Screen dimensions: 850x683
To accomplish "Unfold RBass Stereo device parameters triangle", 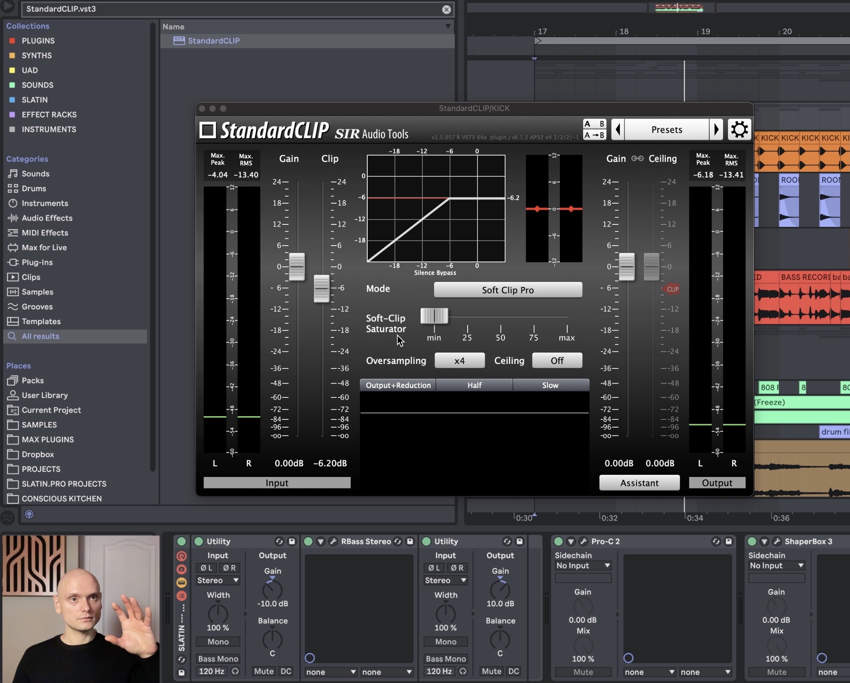I will 321,541.
